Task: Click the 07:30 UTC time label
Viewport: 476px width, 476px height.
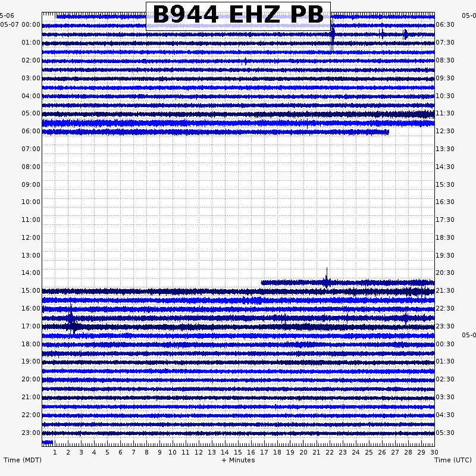Action: coord(445,42)
